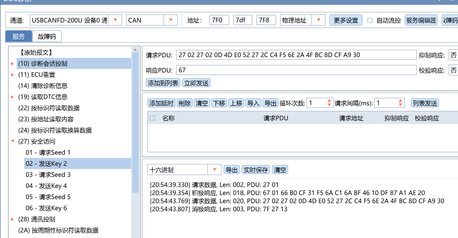Viewport: 458px width, 238px height.
Task: Click the 删除 button
Action: coord(185,103)
